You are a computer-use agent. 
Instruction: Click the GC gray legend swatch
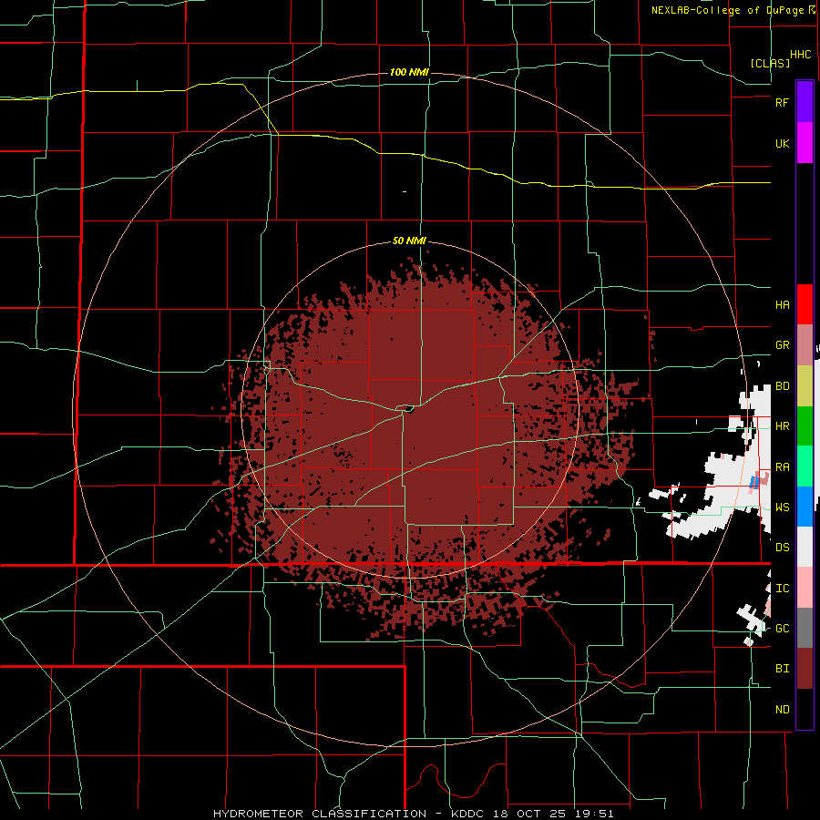click(x=805, y=628)
